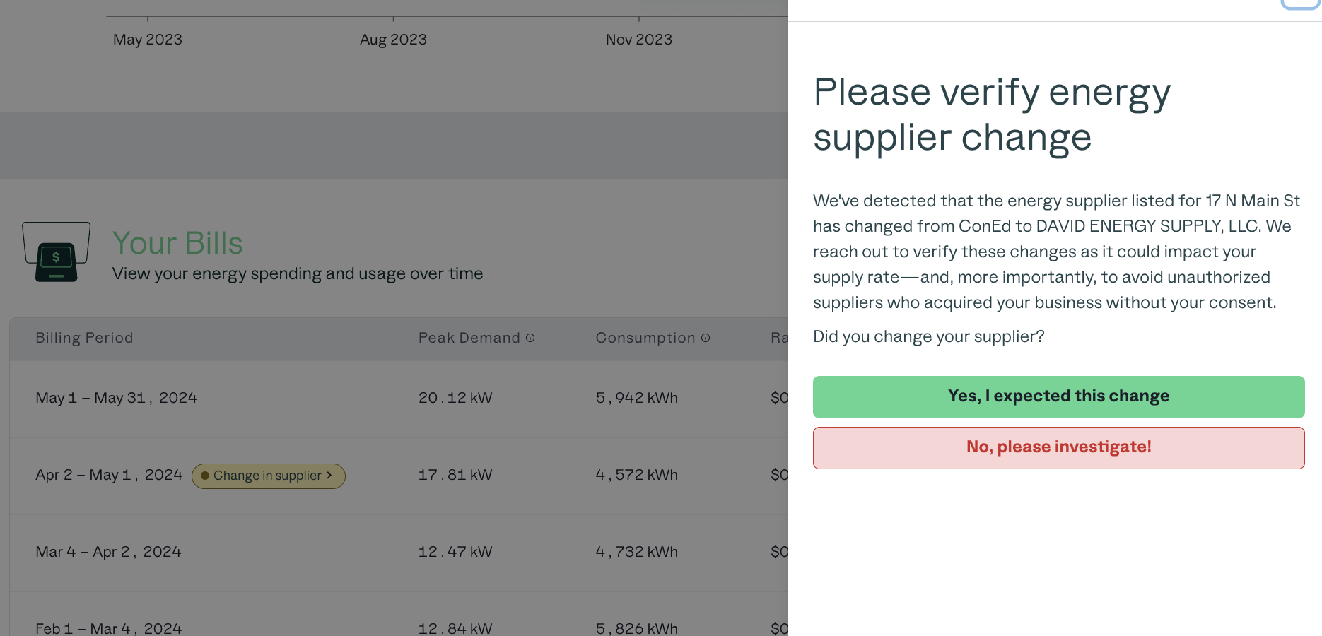
Task: Click the 20.12 kW peak demand value
Action: 455,398
